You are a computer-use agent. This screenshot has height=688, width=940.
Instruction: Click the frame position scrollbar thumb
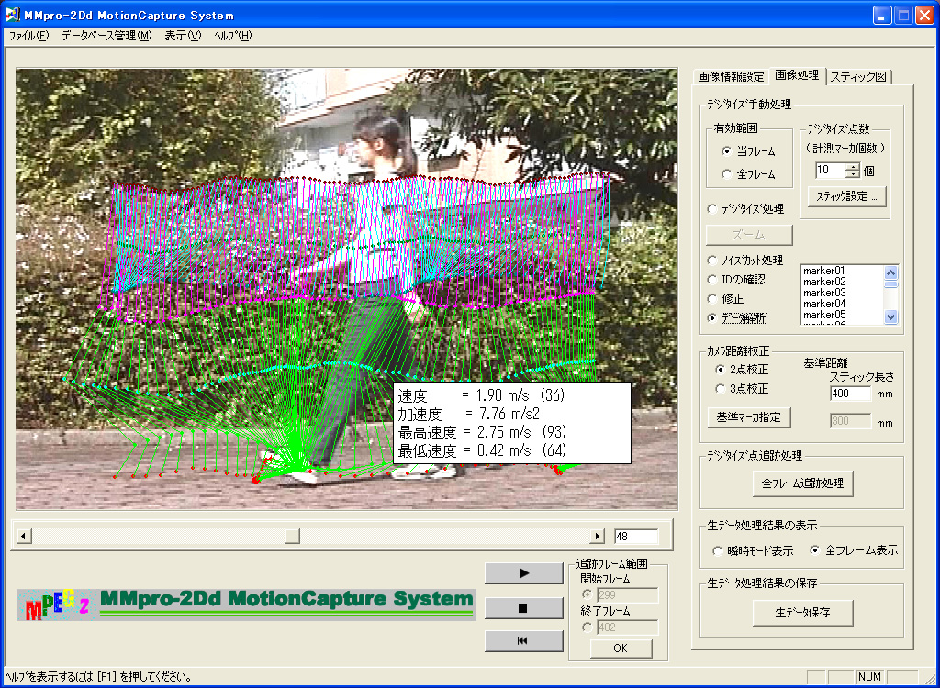coord(292,536)
